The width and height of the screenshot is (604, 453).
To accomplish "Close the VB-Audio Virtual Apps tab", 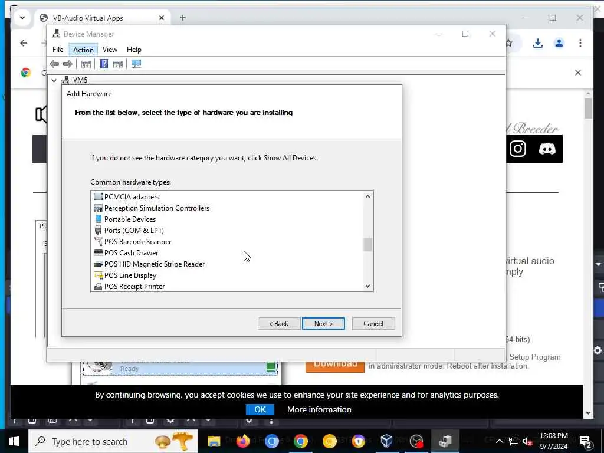I will tap(162, 18).
